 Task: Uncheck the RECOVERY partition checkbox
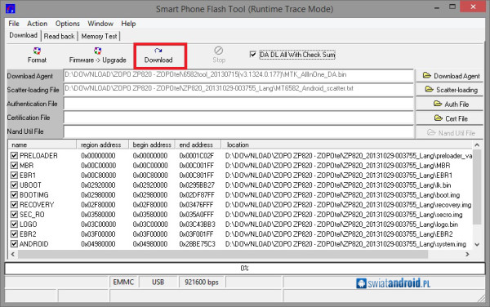click(x=14, y=205)
